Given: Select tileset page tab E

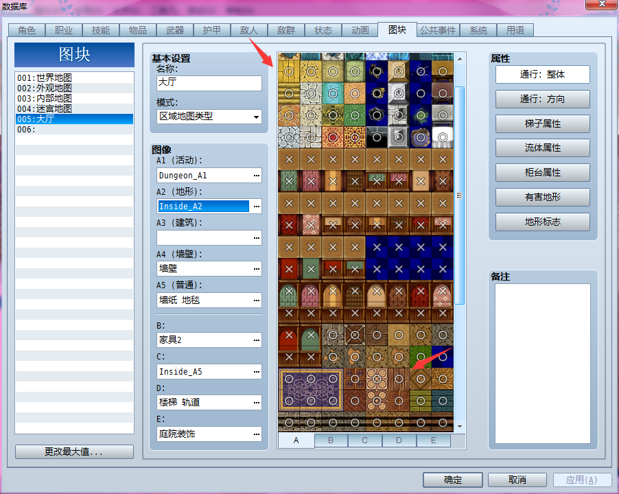Looking at the screenshot, I should point(434,440).
